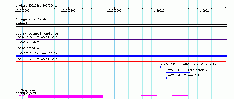234x99 pixels.
Task: Open variant nsv6582485 (Sedlazeck2020) label
Action: click(36, 37)
